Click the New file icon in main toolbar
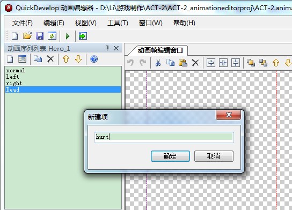292x210 pixels. (x=14, y=36)
